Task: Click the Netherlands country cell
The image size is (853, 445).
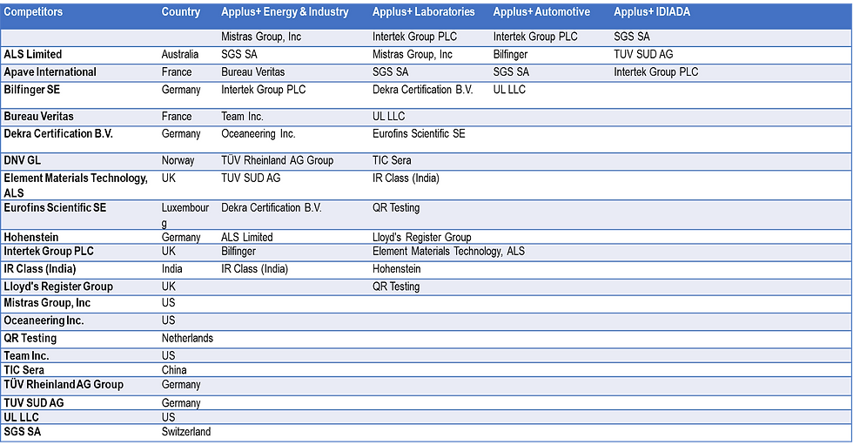Action: point(187,339)
